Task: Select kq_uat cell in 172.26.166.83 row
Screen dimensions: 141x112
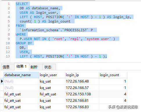Action: [x=52, y=107]
